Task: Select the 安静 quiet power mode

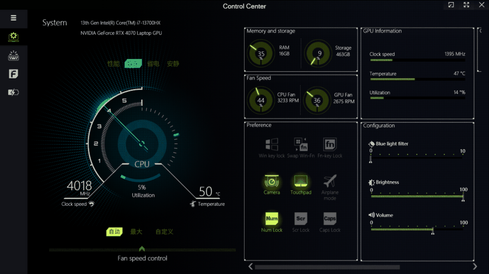Action: pos(173,64)
